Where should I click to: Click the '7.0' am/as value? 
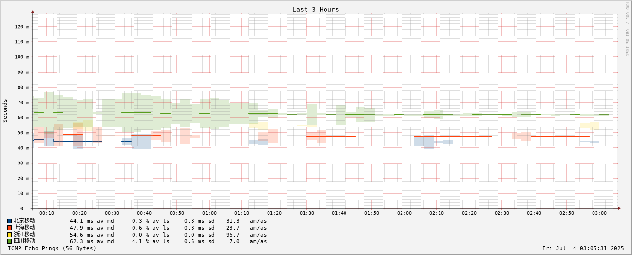(x=234, y=241)
